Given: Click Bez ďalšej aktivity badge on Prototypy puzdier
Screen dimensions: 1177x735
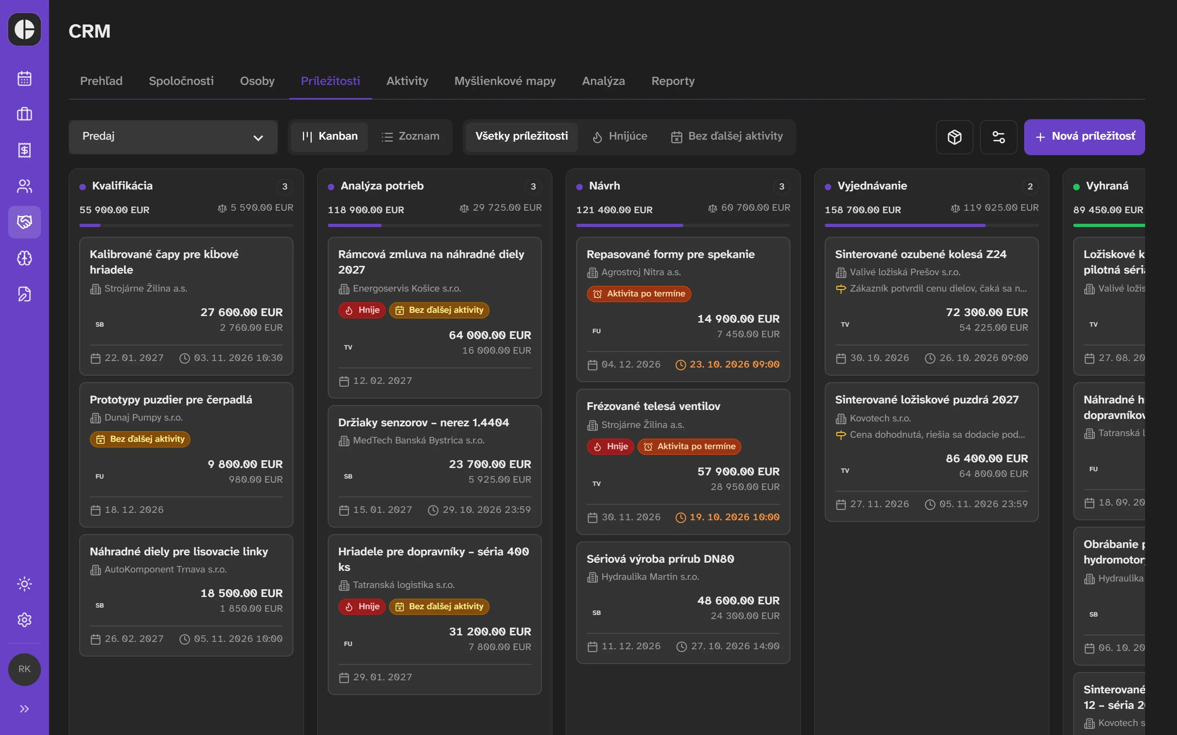Looking at the screenshot, I should tap(140, 439).
